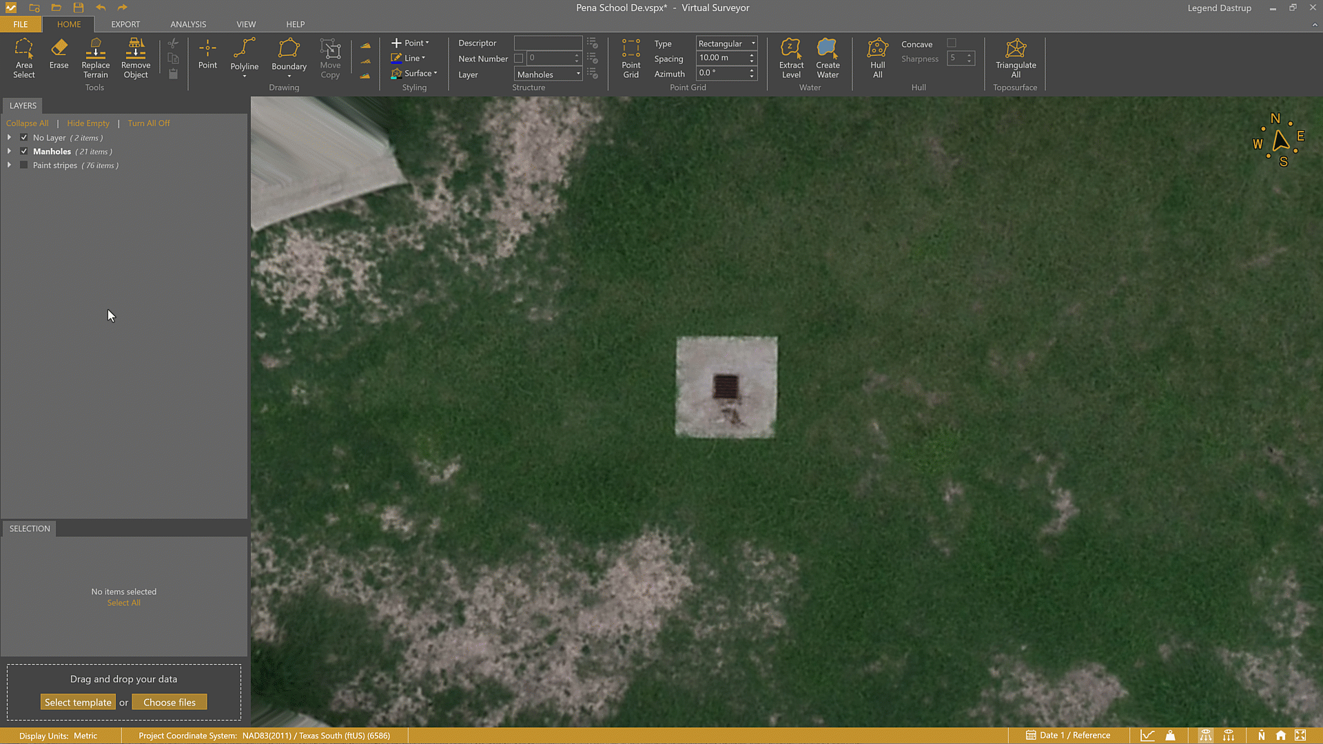Image resolution: width=1323 pixels, height=744 pixels.
Task: Expand the No Layer tree node
Action: pyautogui.click(x=9, y=137)
